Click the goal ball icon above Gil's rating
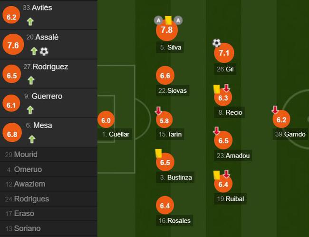Viewport: 309px width, 237px height. click(217, 43)
